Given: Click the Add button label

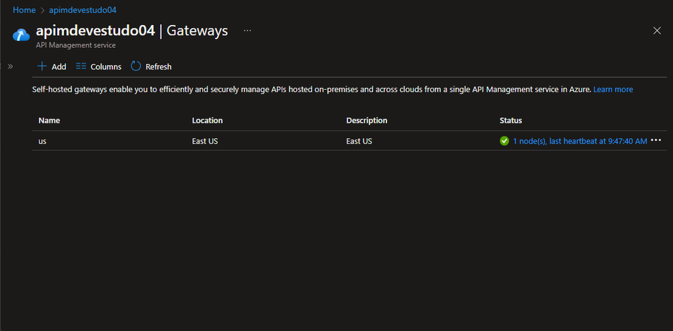Looking at the screenshot, I should click(x=59, y=67).
